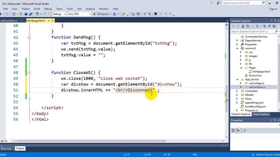280x157 pixels.
Task: Switch to the Team Explorer tab
Action: click(261, 114)
